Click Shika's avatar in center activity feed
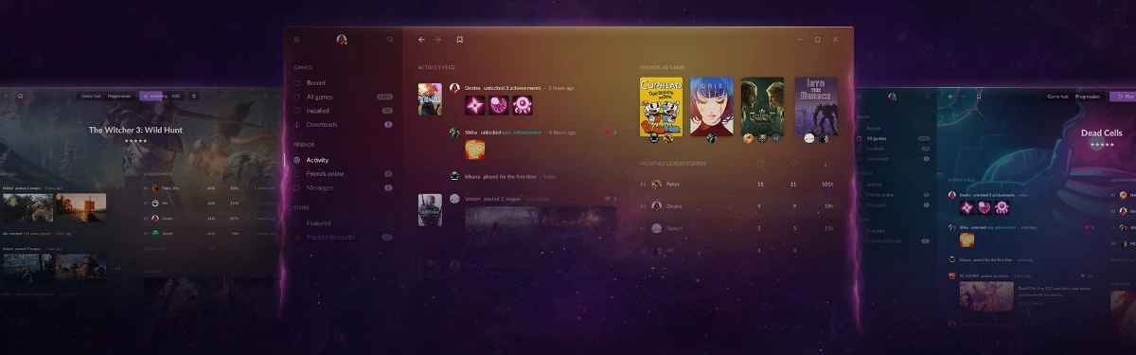This screenshot has width=1136, height=355. pyautogui.click(x=455, y=133)
